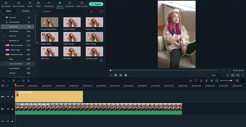
Task: Take a snapshot of the preview
Action: coord(233,75)
